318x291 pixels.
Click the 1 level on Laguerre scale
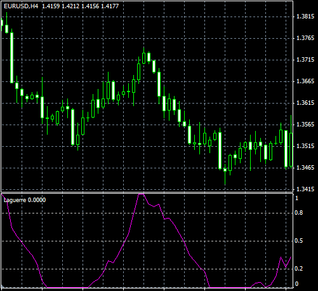click(x=296, y=198)
